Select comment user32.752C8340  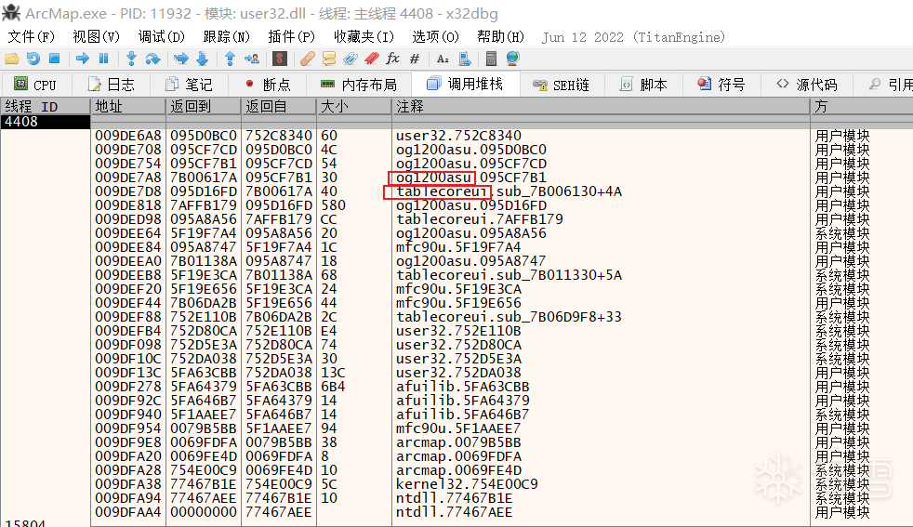(459, 136)
